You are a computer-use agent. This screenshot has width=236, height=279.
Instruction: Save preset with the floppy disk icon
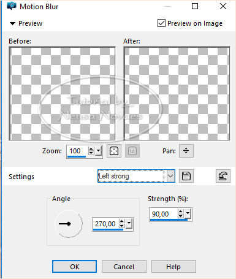coord(186,176)
